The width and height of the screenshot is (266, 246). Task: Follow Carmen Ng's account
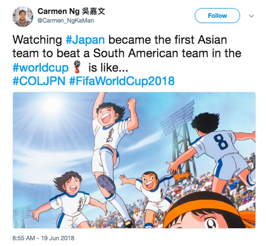point(217,16)
